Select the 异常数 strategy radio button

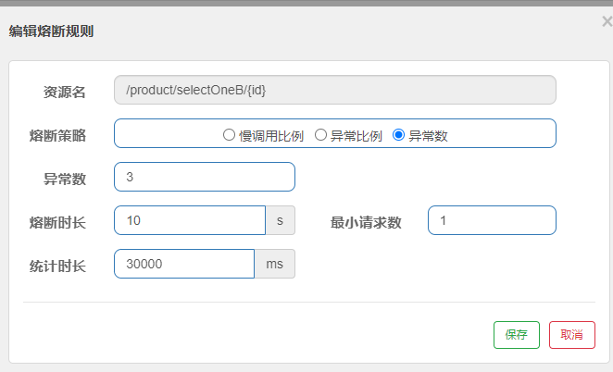pyautogui.click(x=399, y=135)
